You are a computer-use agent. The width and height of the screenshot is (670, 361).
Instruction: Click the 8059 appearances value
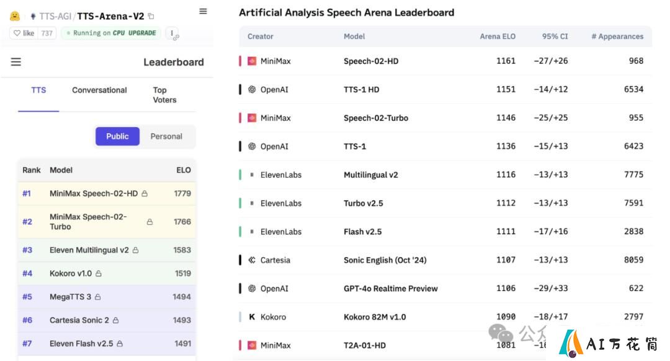[x=633, y=260]
